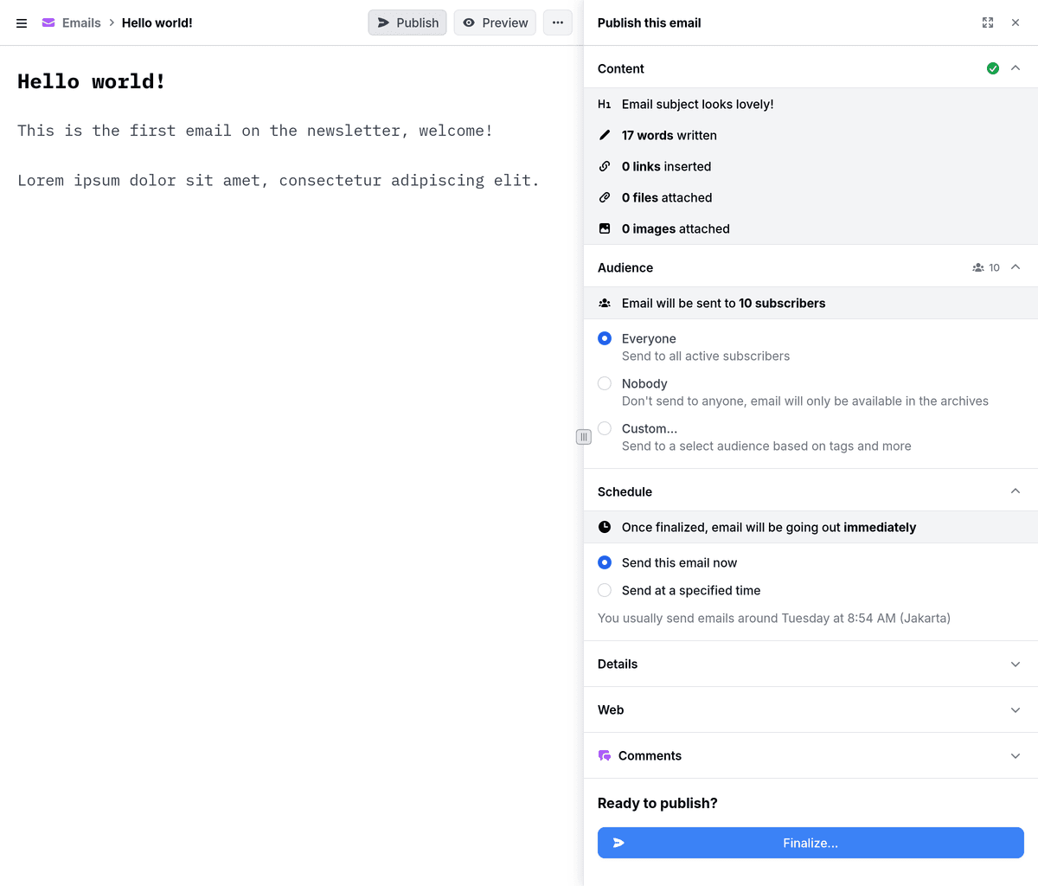Click the Finalize button

point(811,842)
